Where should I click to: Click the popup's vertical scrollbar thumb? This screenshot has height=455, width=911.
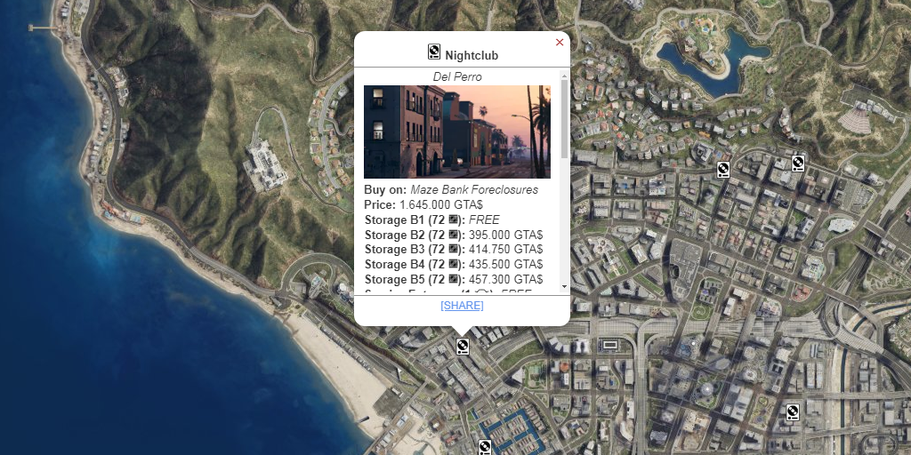[564, 119]
